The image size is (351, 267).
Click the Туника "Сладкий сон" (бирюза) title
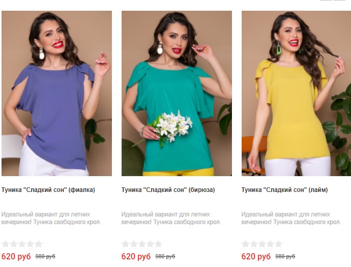tap(168, 190)
